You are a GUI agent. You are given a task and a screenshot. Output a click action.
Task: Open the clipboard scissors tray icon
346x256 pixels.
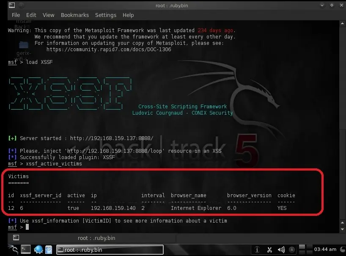click(269, 250)
